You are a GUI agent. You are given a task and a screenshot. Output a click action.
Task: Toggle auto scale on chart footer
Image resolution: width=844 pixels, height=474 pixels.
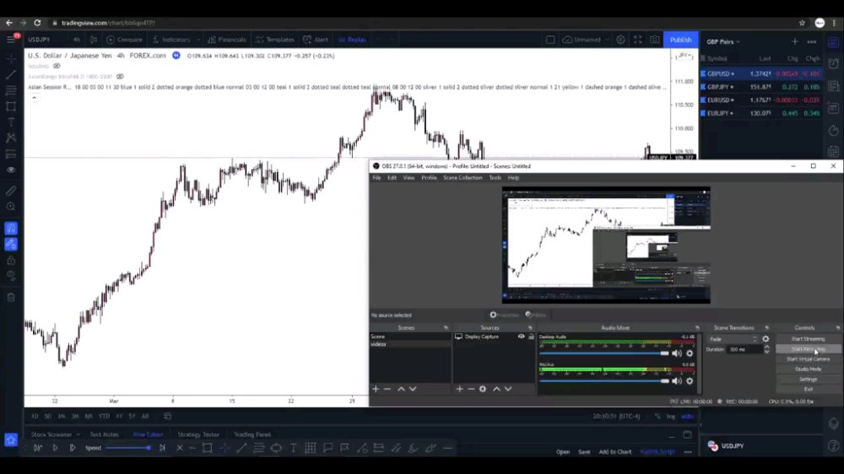tap(687, 416)
